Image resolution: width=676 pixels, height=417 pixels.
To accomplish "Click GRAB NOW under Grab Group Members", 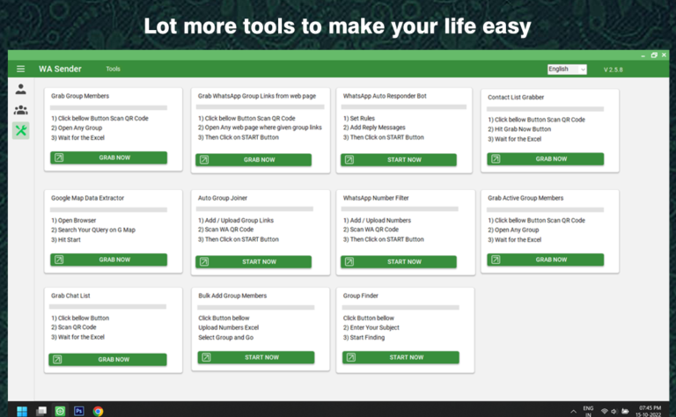I will click(108, 158).
